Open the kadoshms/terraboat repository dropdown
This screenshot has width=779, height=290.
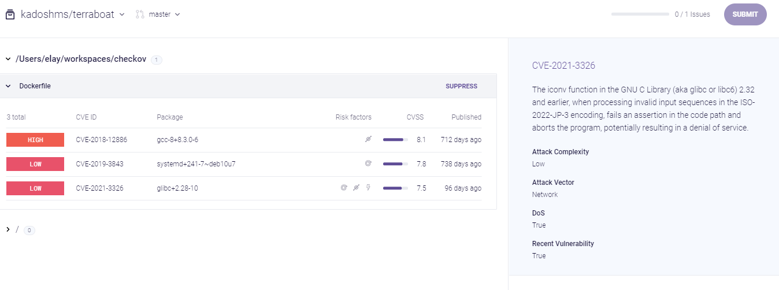coord(121,14)
